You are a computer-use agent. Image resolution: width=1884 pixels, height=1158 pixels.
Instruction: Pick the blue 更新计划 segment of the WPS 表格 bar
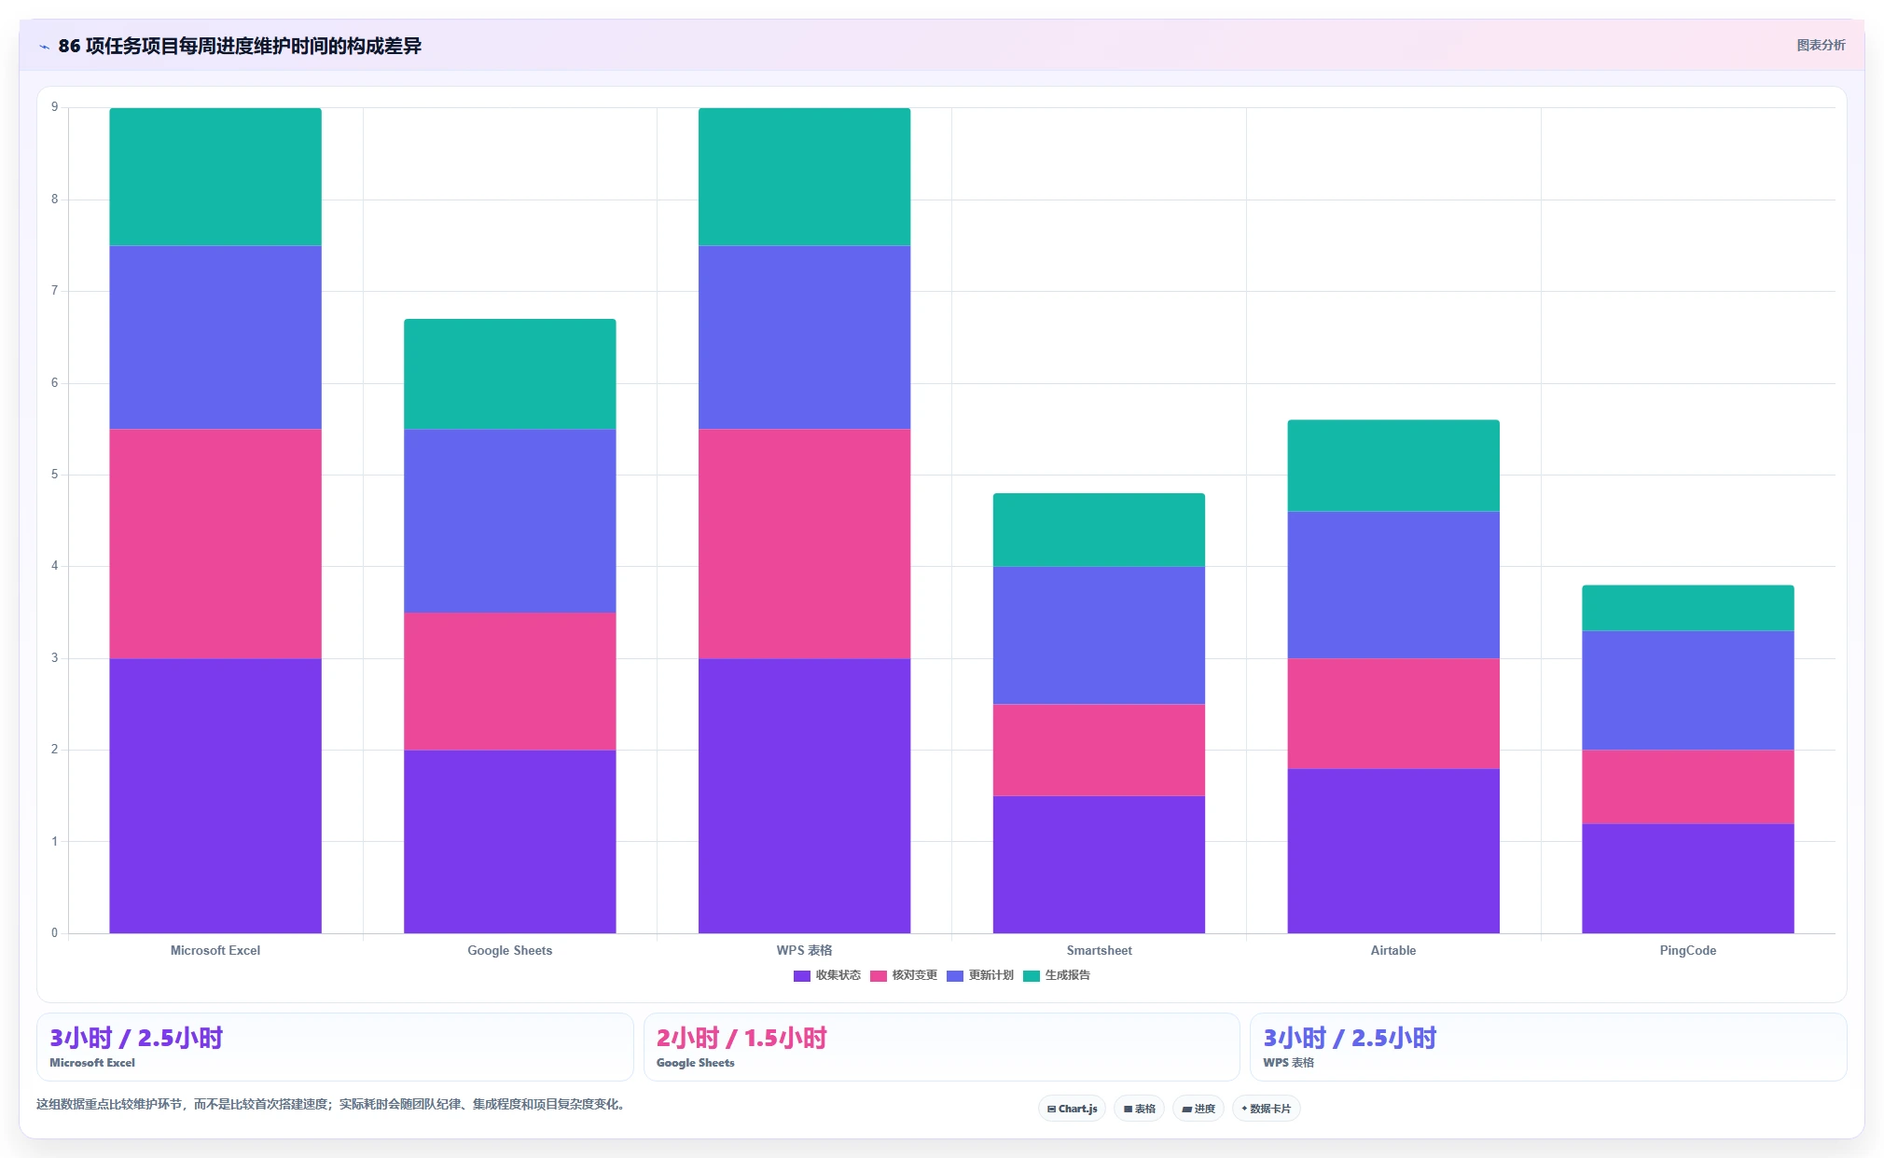click(x=805, y=338)
